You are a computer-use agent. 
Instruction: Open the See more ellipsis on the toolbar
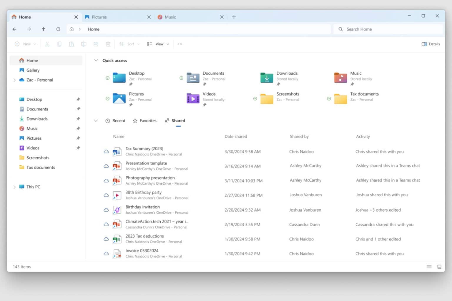(x=180, y=44)
